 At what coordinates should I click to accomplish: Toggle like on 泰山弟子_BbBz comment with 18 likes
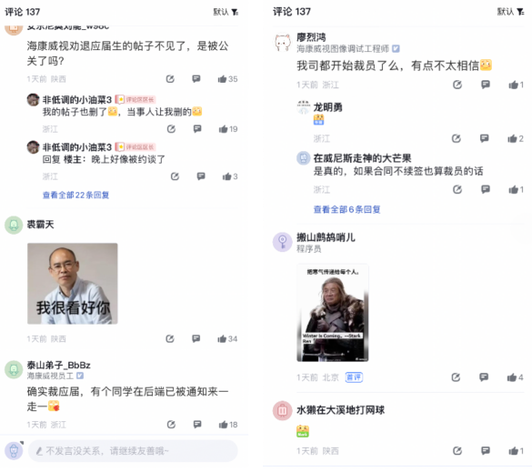point(228,425)
